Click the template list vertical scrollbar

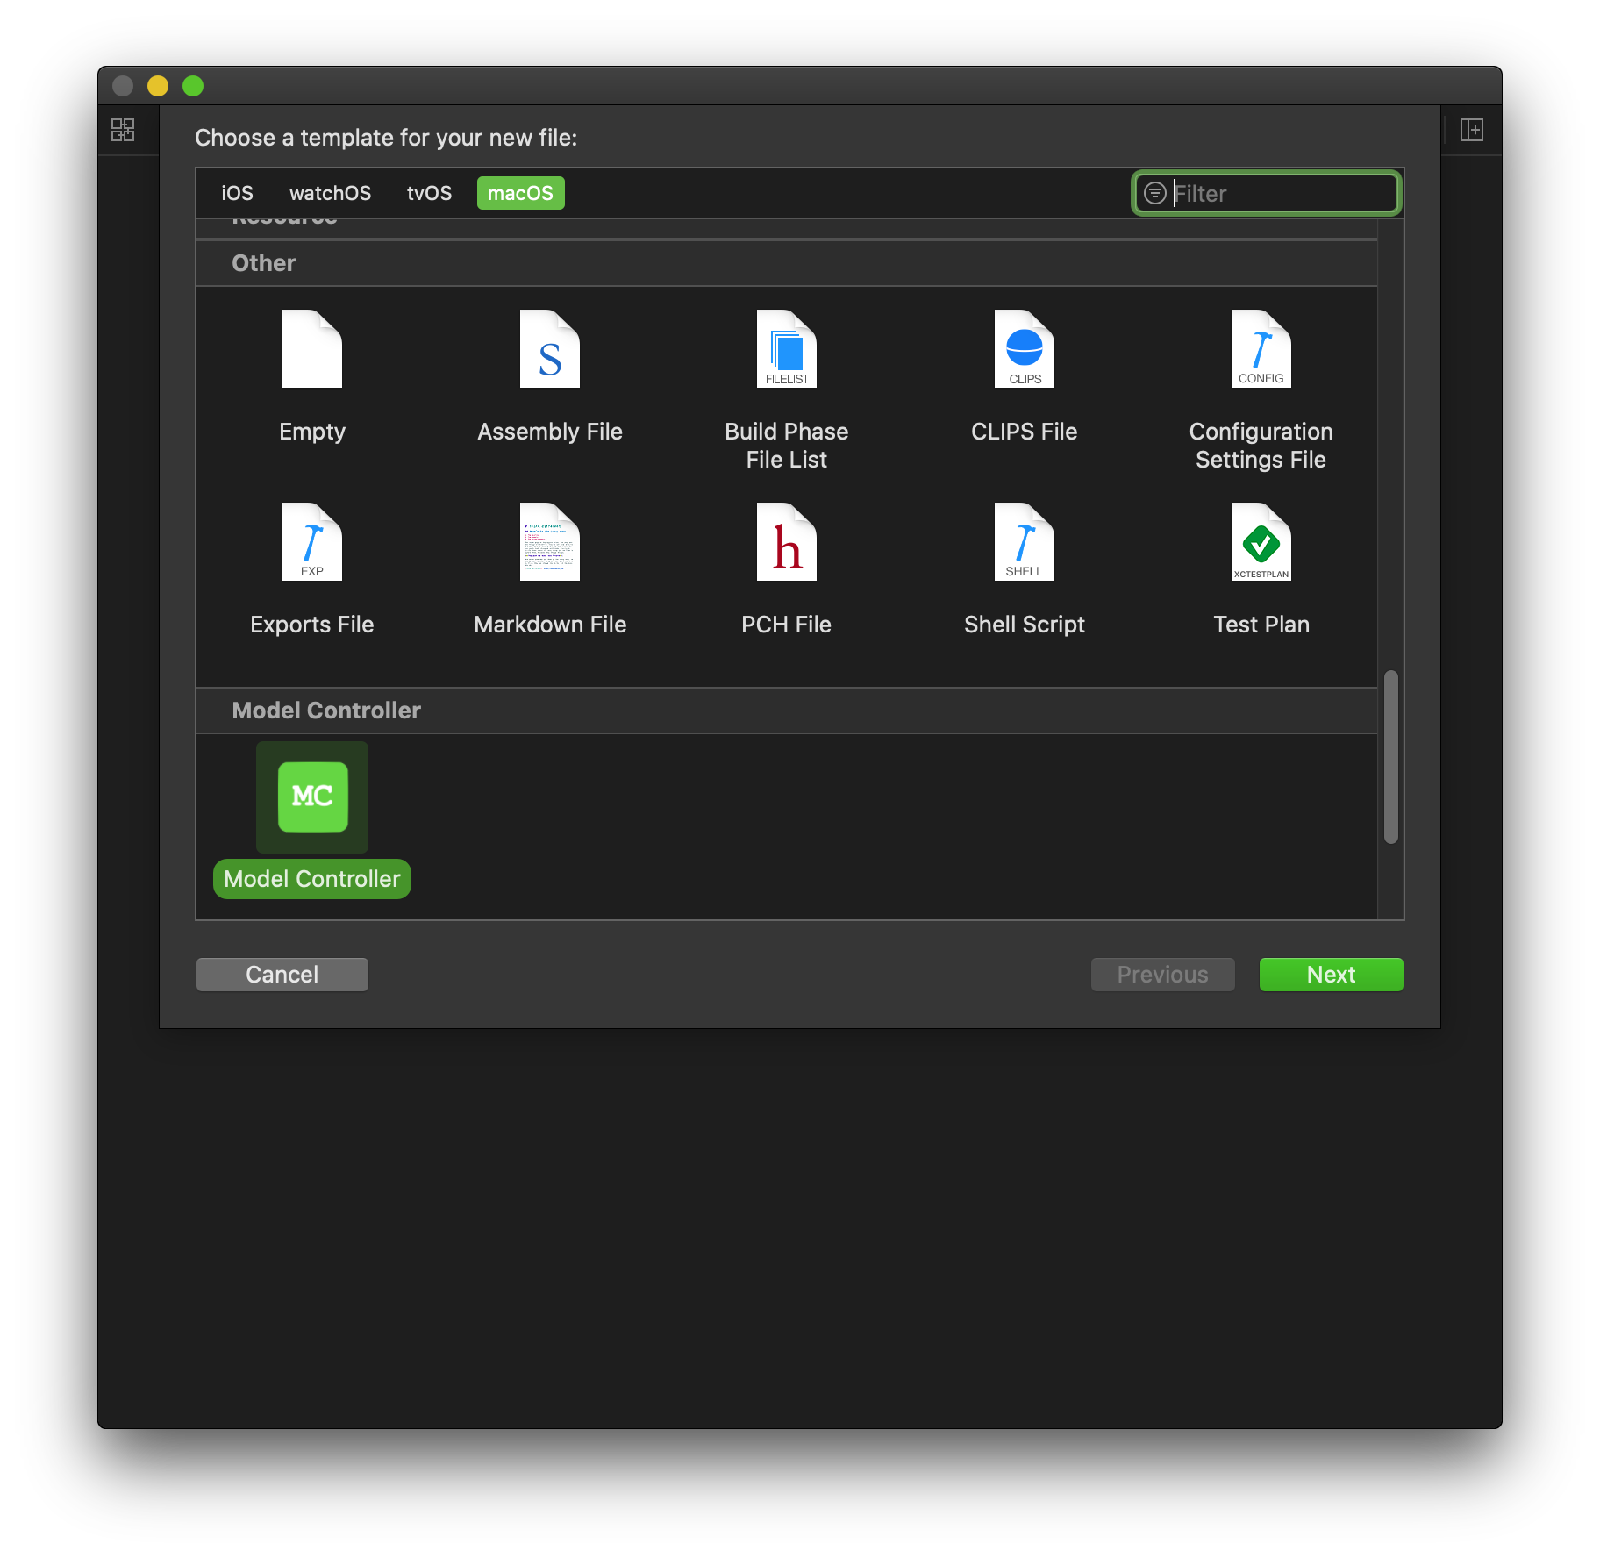1390,756
